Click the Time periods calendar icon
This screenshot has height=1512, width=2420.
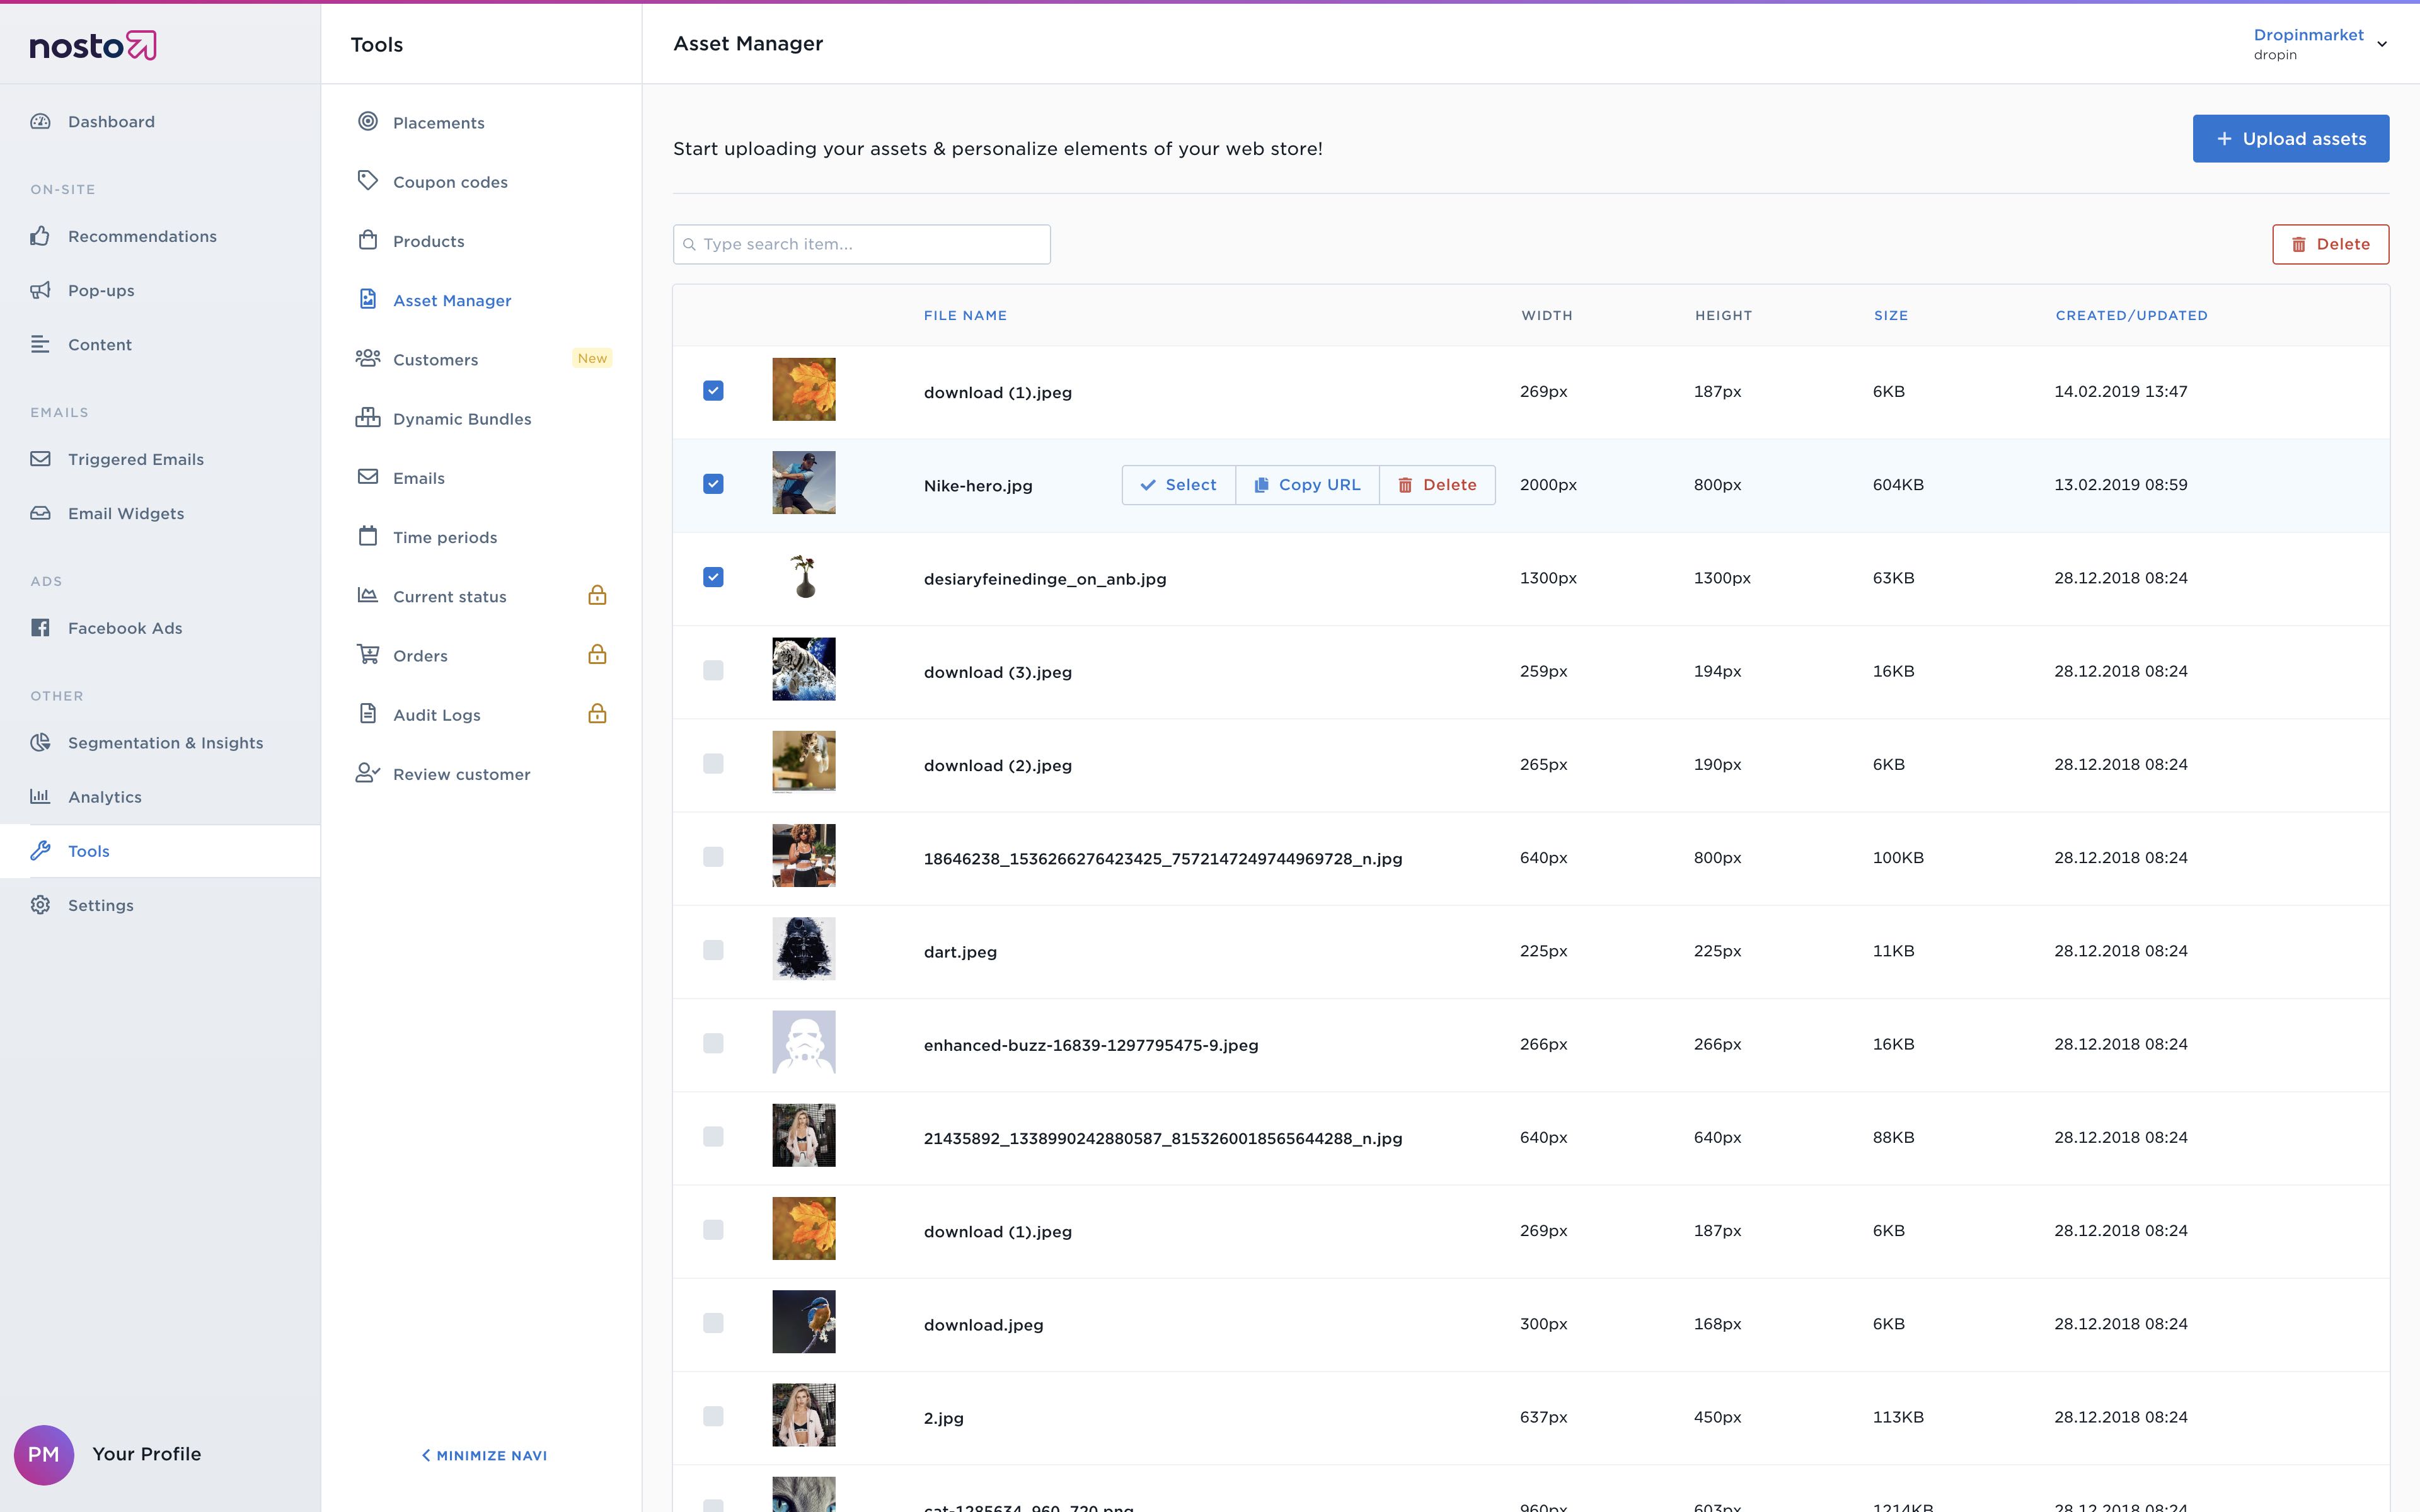(368, 536)
